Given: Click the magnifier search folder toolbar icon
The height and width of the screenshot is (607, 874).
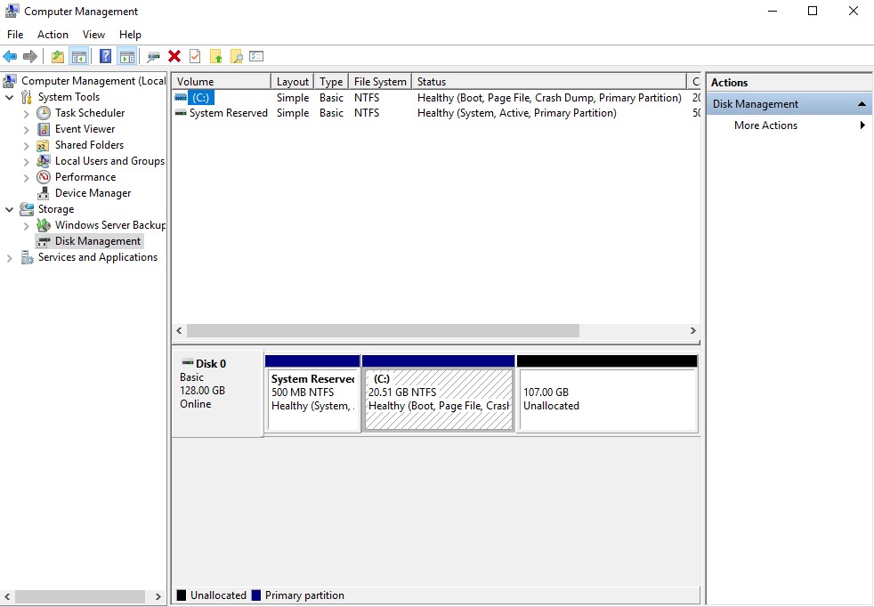Looking at the screenshot, I should tap(236, 57).
